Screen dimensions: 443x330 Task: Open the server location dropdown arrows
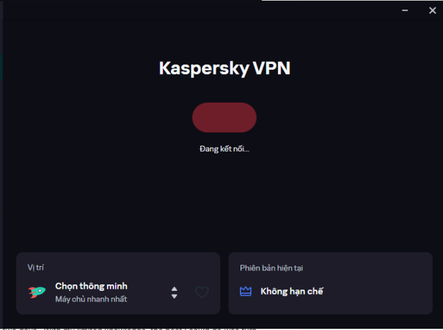tap(174, 292)
